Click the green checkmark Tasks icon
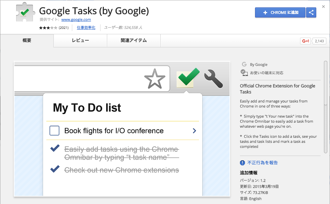This screenshot has width=330, height=204. coord(188,78)
